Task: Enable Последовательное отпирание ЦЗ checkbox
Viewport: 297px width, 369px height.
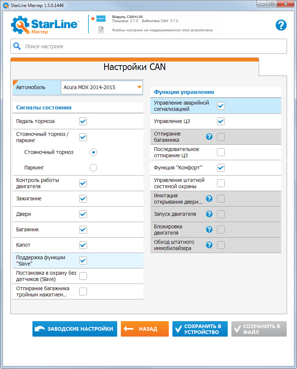Action: point(221,152)
